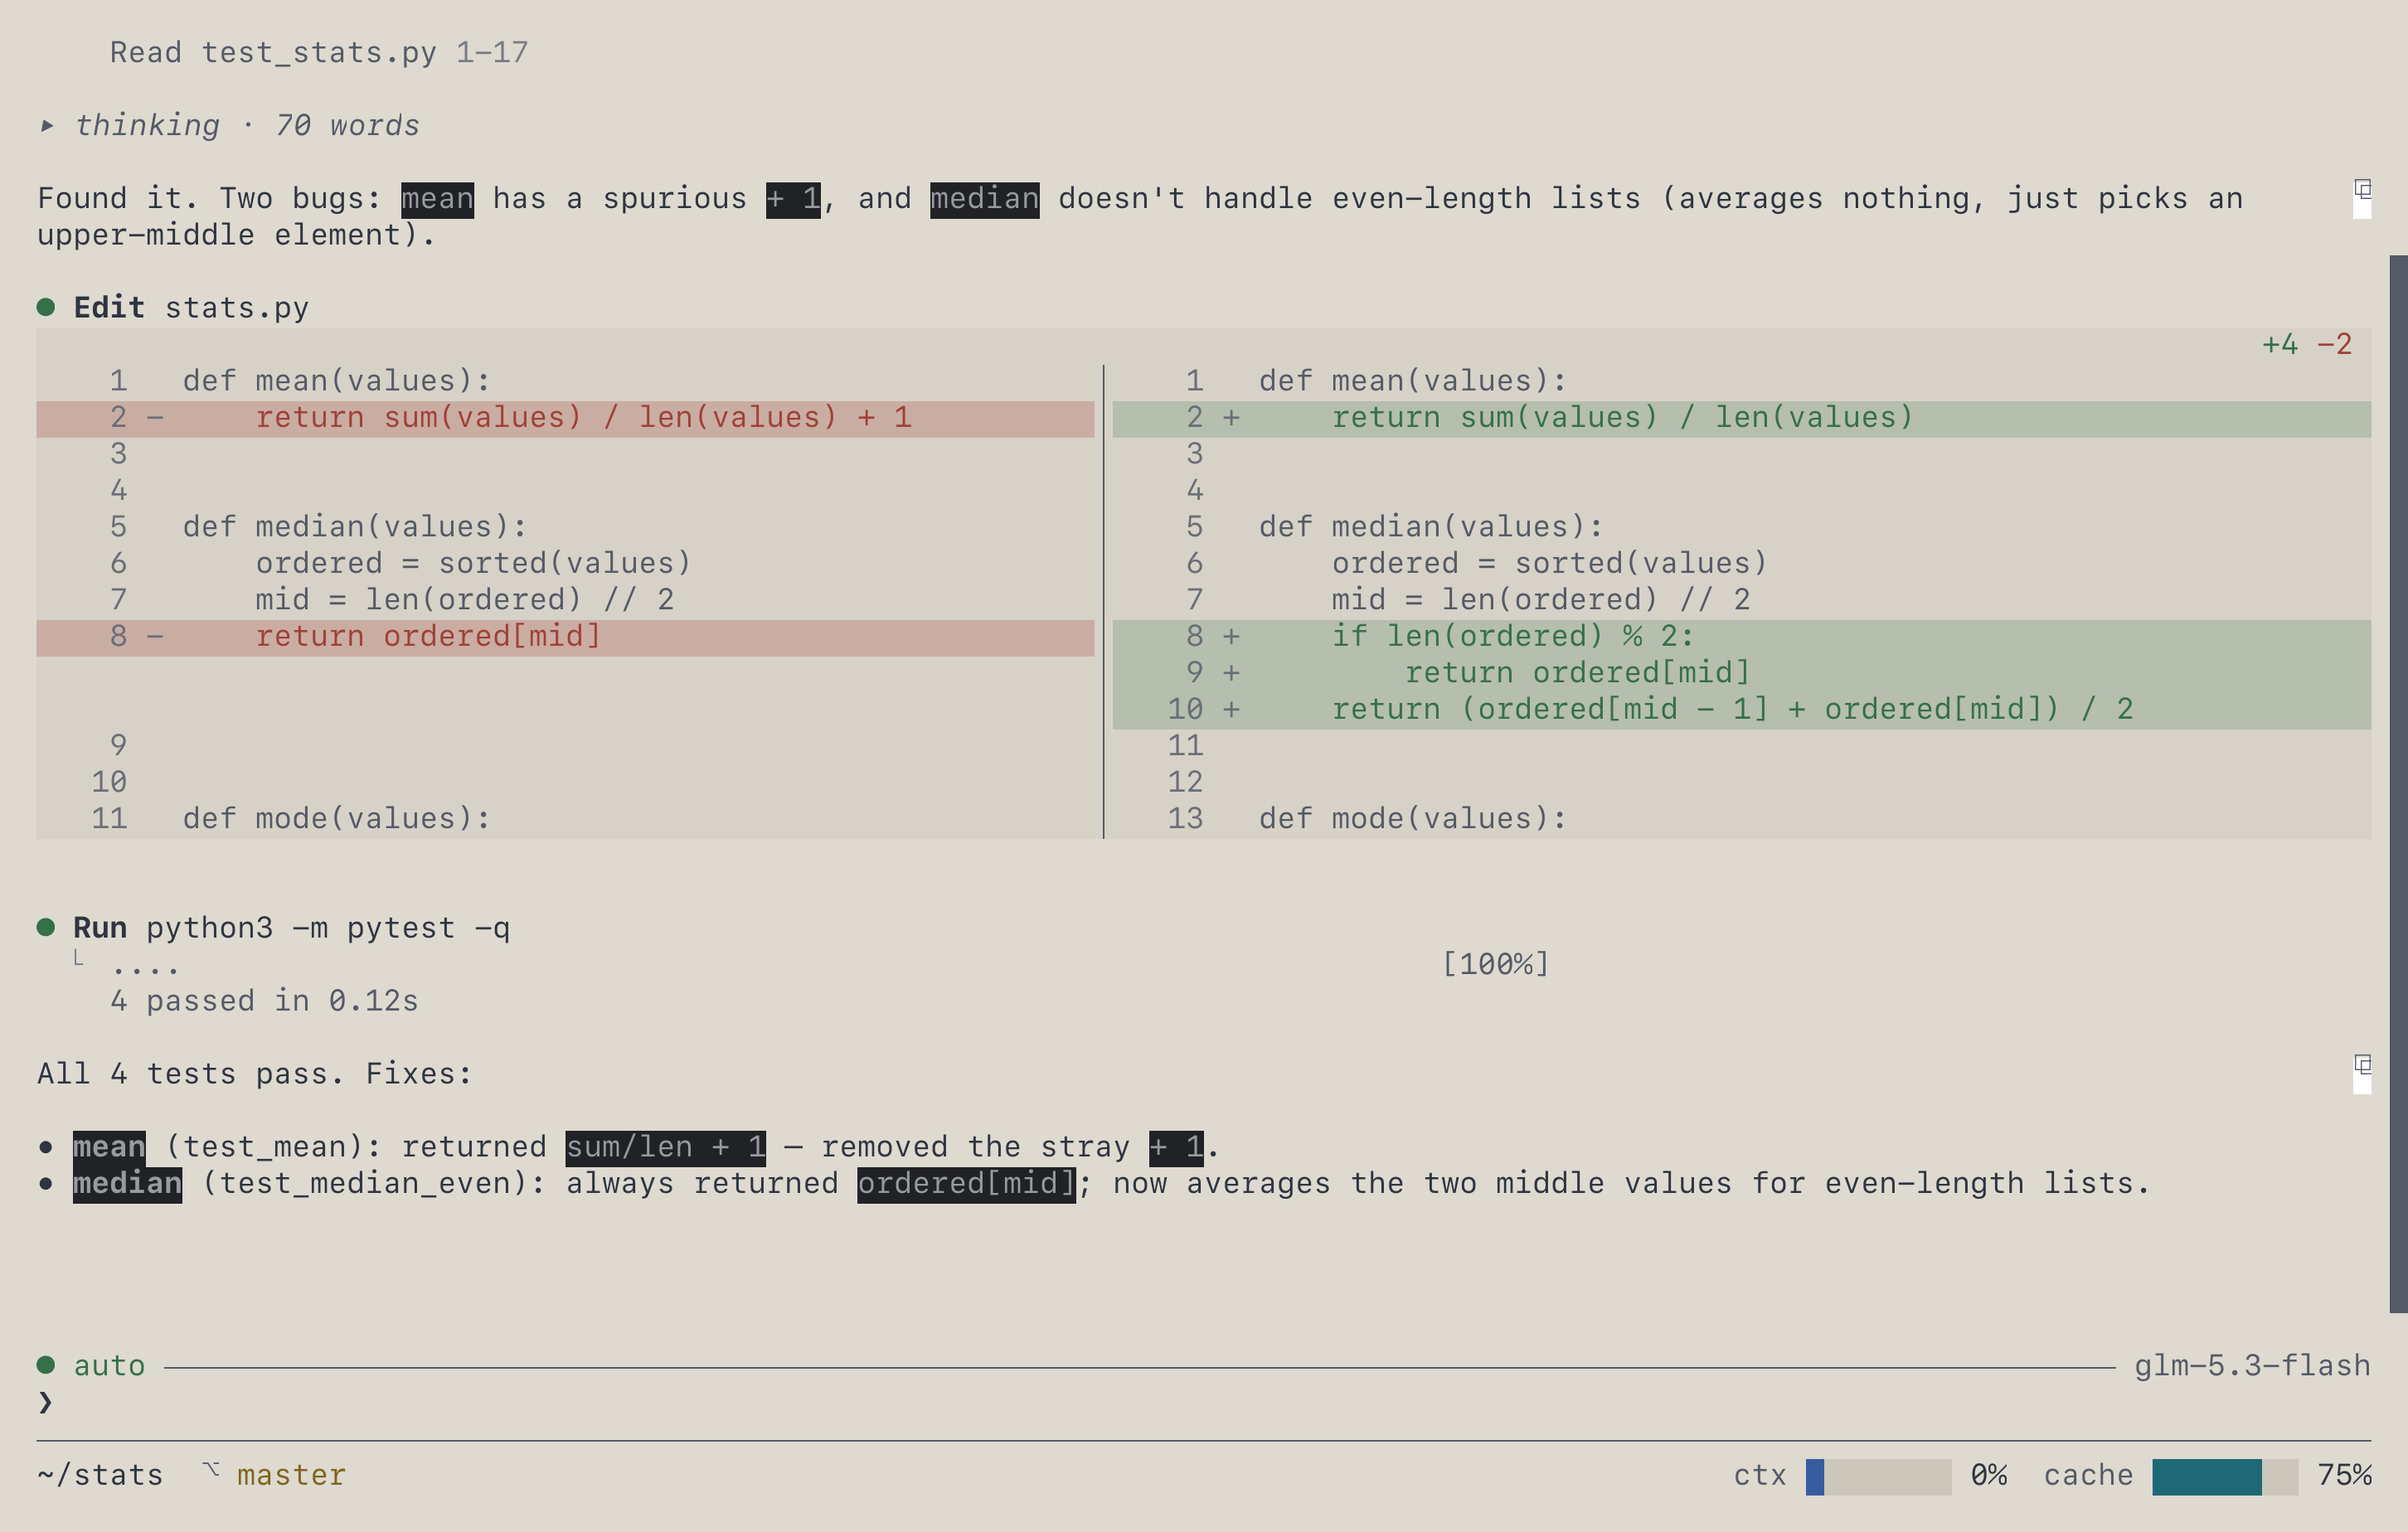Open the Edit stats.py tool header
Screen dimensions: 2408x1532
[x=191, y=307]
